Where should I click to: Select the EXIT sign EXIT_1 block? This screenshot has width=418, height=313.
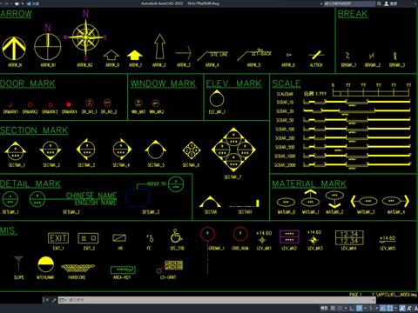58,238
